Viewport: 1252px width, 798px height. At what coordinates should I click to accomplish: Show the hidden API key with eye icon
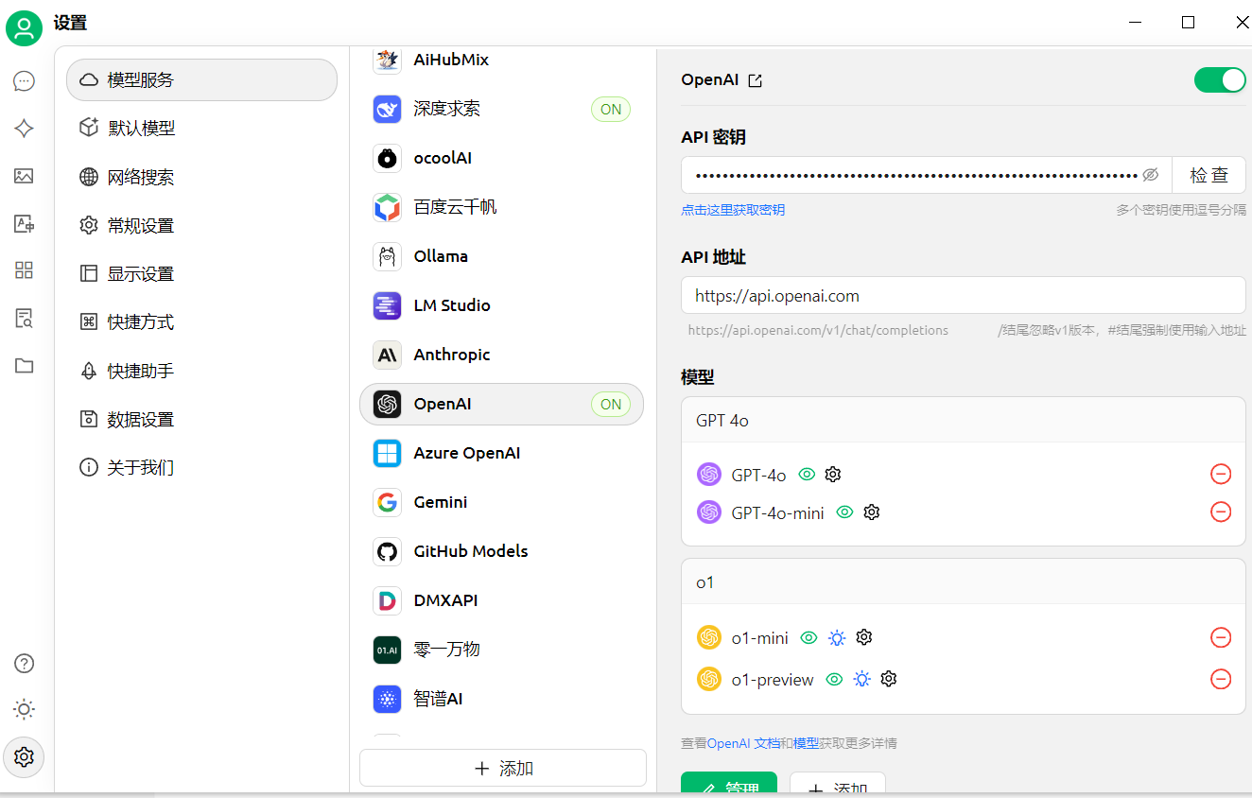1151,175
